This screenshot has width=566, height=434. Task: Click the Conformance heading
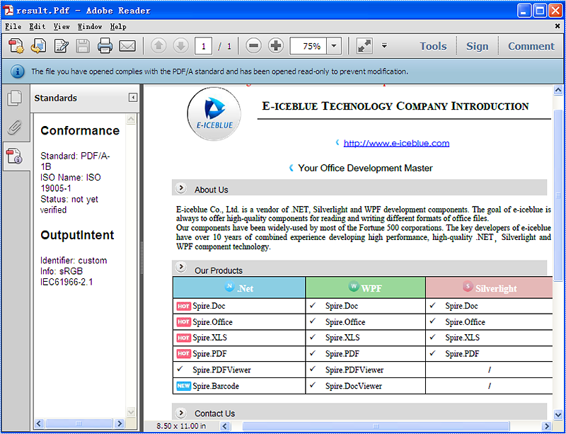point(80,130)
